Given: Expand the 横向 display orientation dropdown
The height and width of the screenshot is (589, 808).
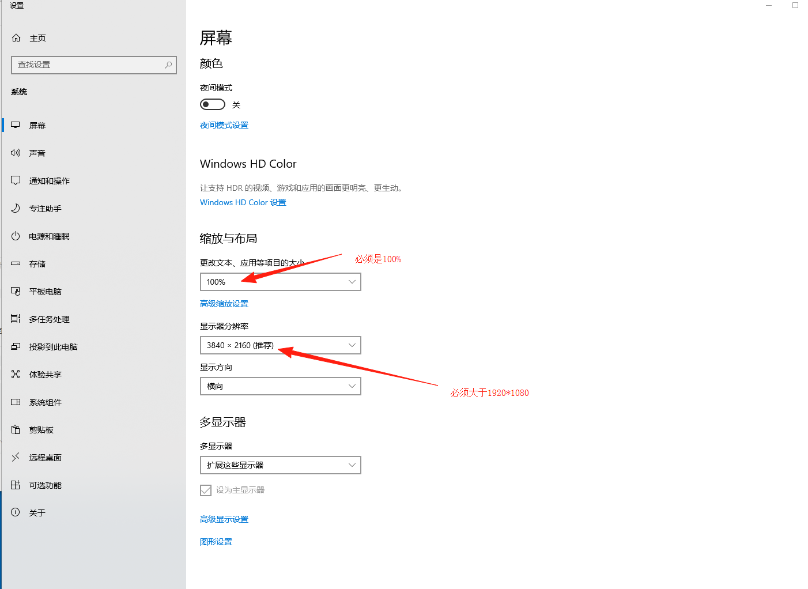Looking at the screenshot, I should 280,386.
